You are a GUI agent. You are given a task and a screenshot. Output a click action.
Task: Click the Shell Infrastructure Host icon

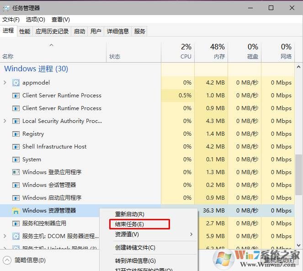tap(16, 147)
